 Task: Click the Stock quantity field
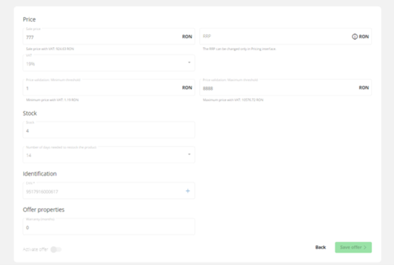pos(108,130)
